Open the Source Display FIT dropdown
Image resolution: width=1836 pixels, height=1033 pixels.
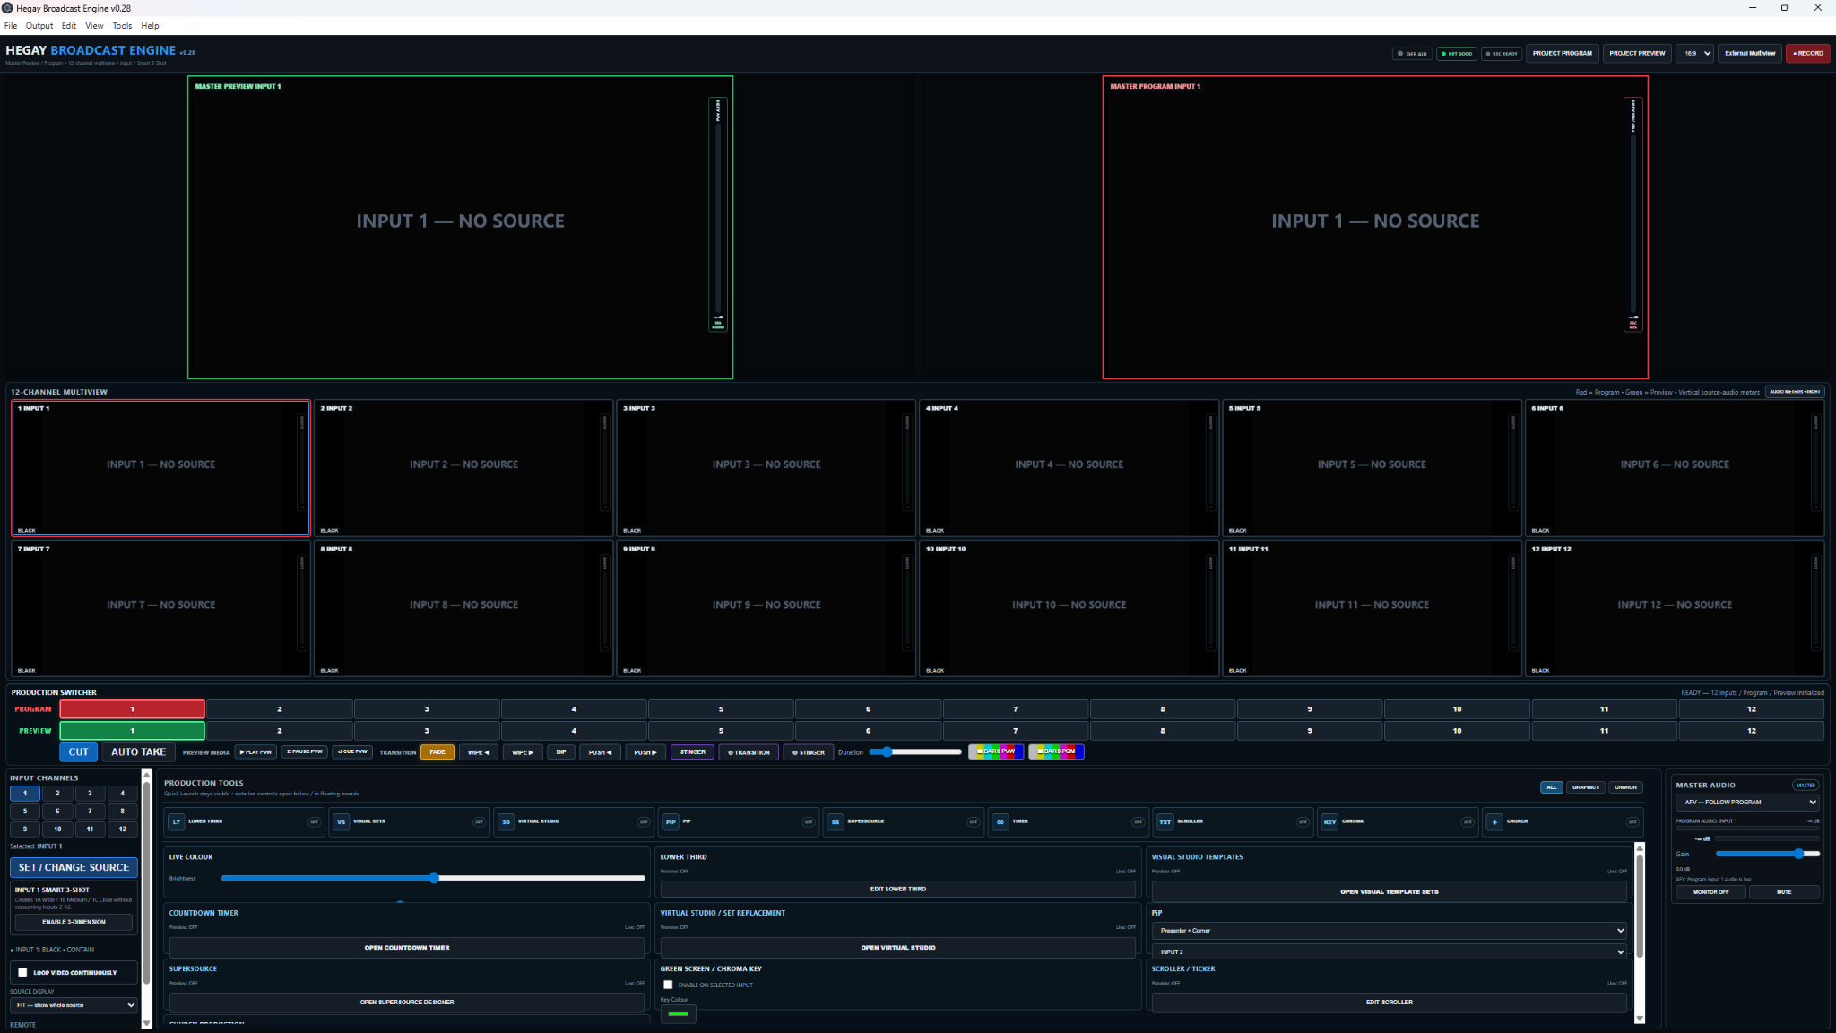point(74,1005)
